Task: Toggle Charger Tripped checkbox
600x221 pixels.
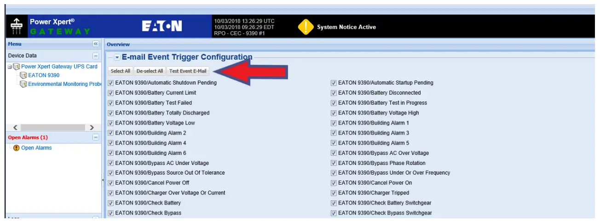Action: [334, 193]
